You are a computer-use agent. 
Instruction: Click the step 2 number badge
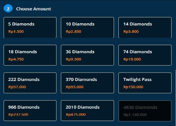click(8, 8)
